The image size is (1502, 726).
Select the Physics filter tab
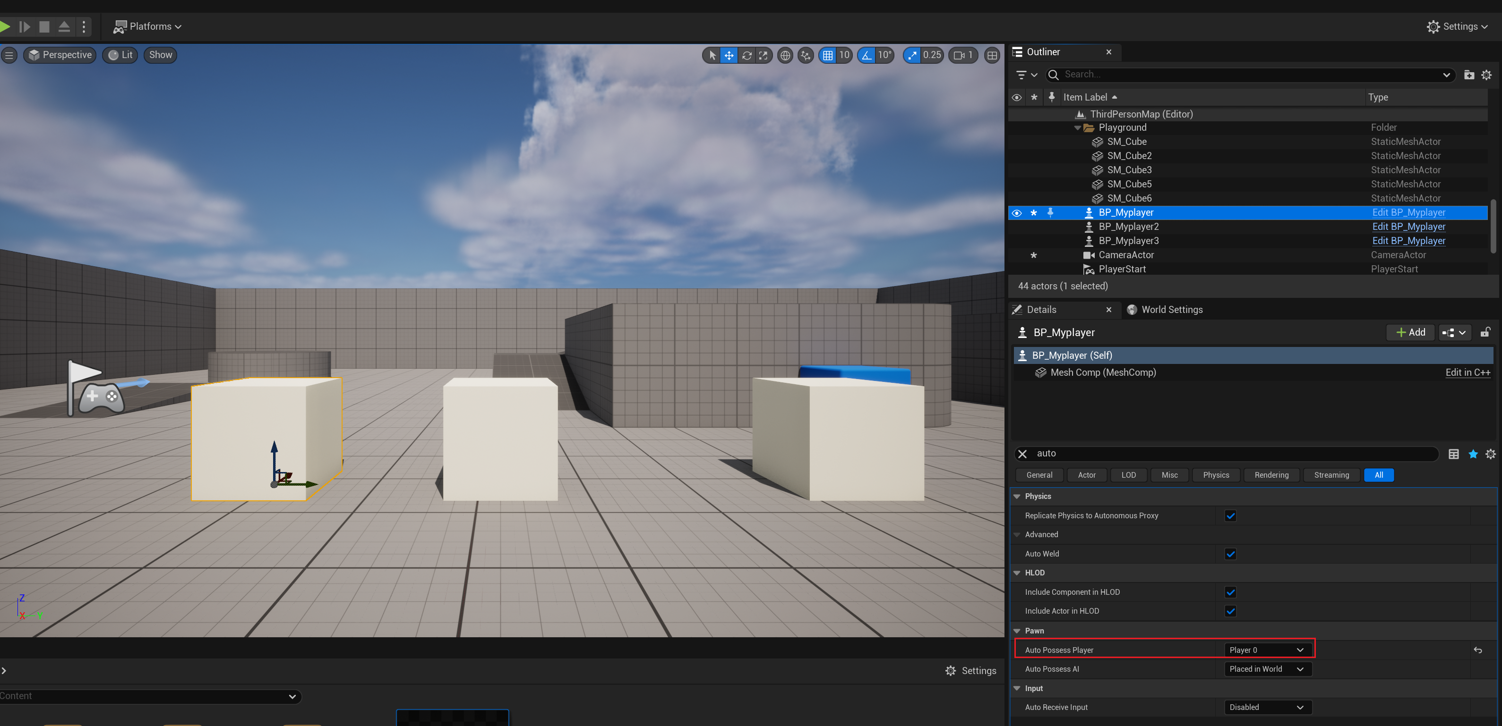tap(1216, 475)
